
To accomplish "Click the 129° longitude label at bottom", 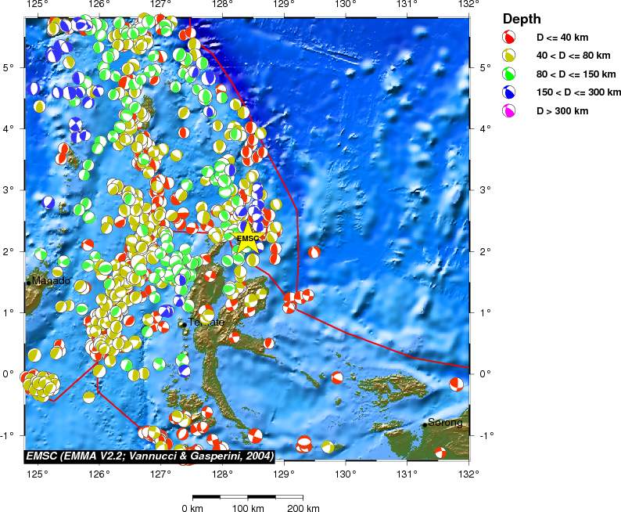I will click(284, 473).
